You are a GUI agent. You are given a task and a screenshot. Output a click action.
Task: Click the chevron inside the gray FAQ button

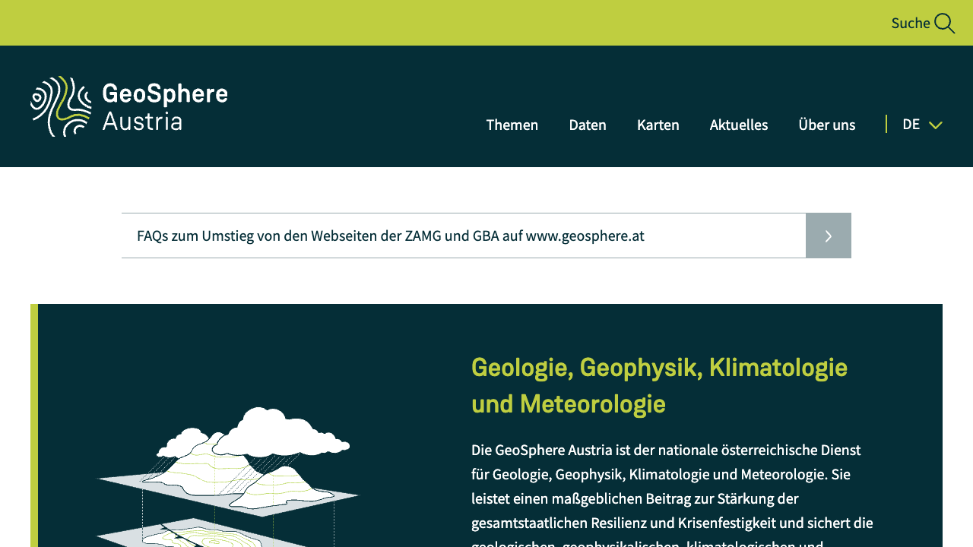click(828, 236)
